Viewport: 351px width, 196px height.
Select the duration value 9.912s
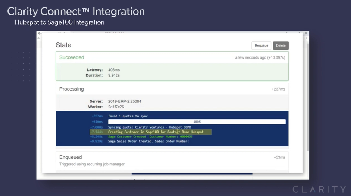114,75
